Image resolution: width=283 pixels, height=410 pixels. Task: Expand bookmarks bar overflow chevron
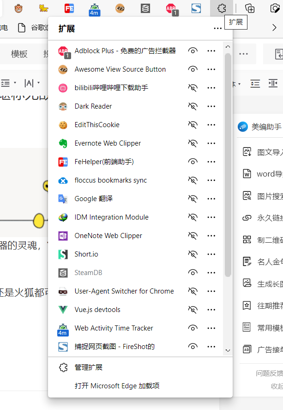click(274, 27)
